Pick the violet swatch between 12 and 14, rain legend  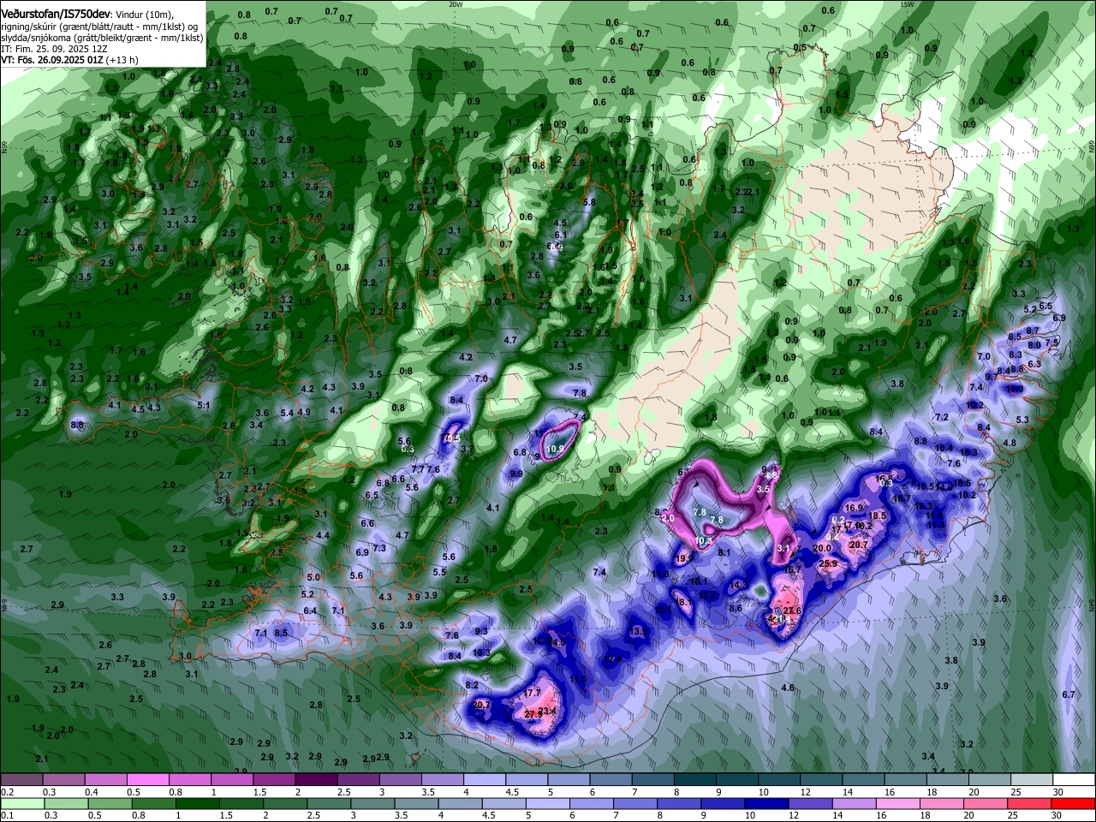811,804
